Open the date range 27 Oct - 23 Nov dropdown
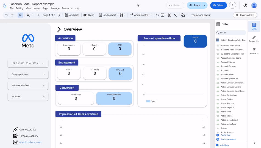 click(x=28, y=63)
